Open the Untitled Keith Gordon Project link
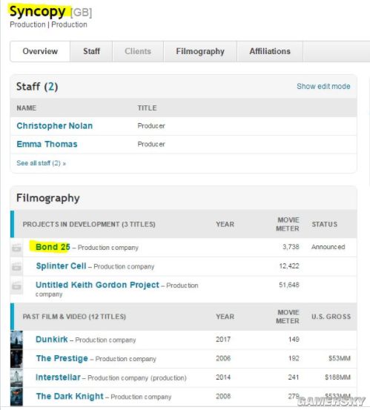 click(x=97, y=285)
